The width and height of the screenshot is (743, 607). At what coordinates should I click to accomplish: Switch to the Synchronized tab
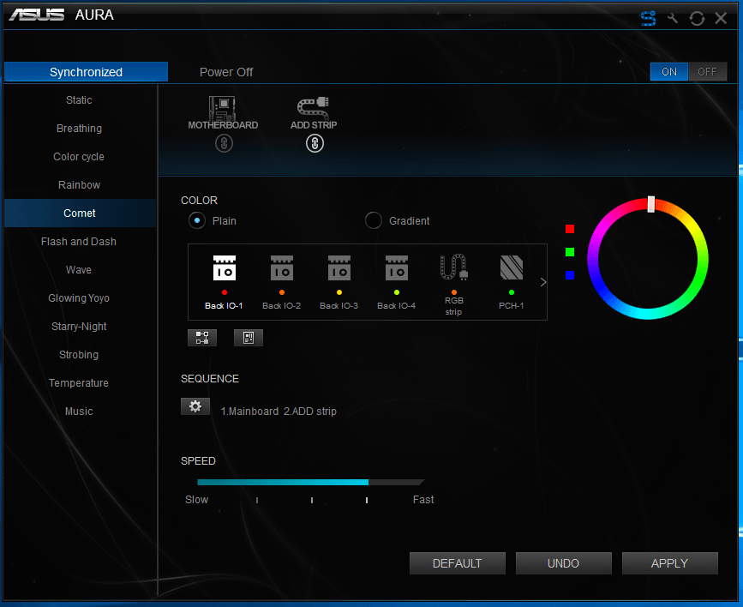(87, 72)
